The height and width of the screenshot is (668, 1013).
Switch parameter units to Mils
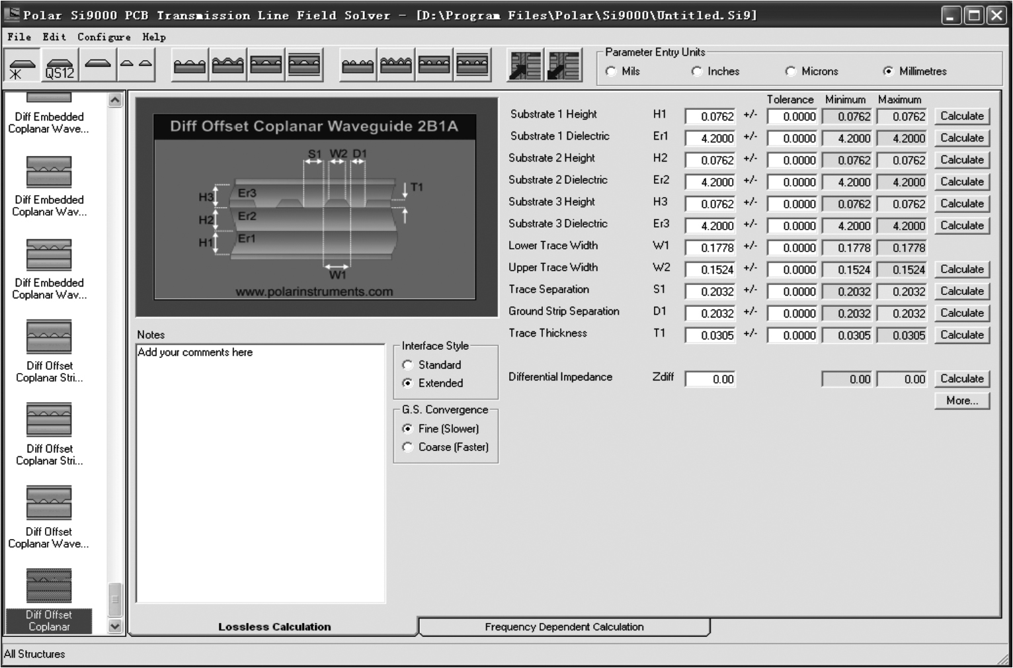pos(611,71)
